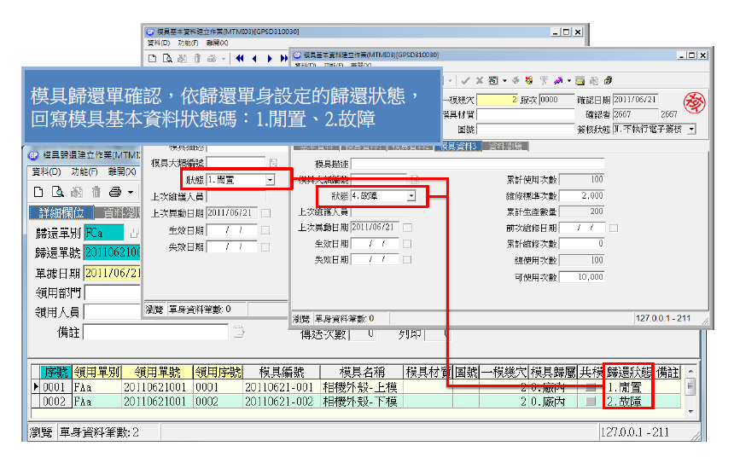Click trash delete icon in rear 模具基本資料 window

(x=197, y=59)
